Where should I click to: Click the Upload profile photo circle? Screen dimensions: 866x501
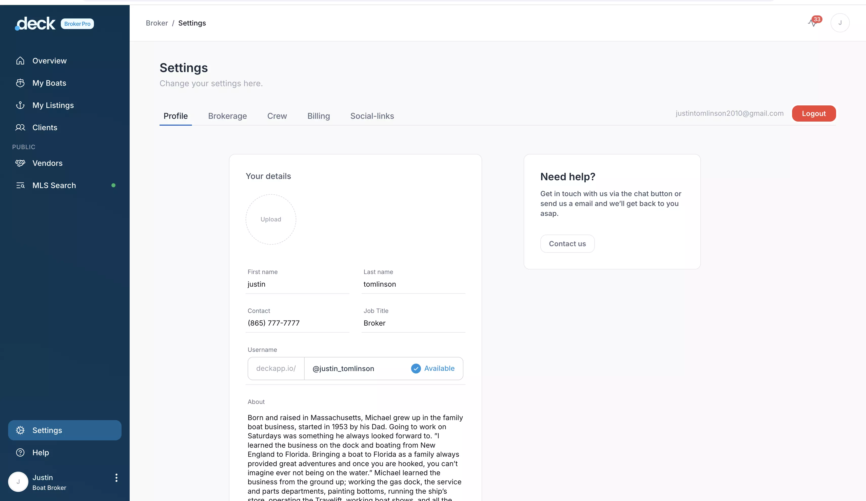coord(271,219)
